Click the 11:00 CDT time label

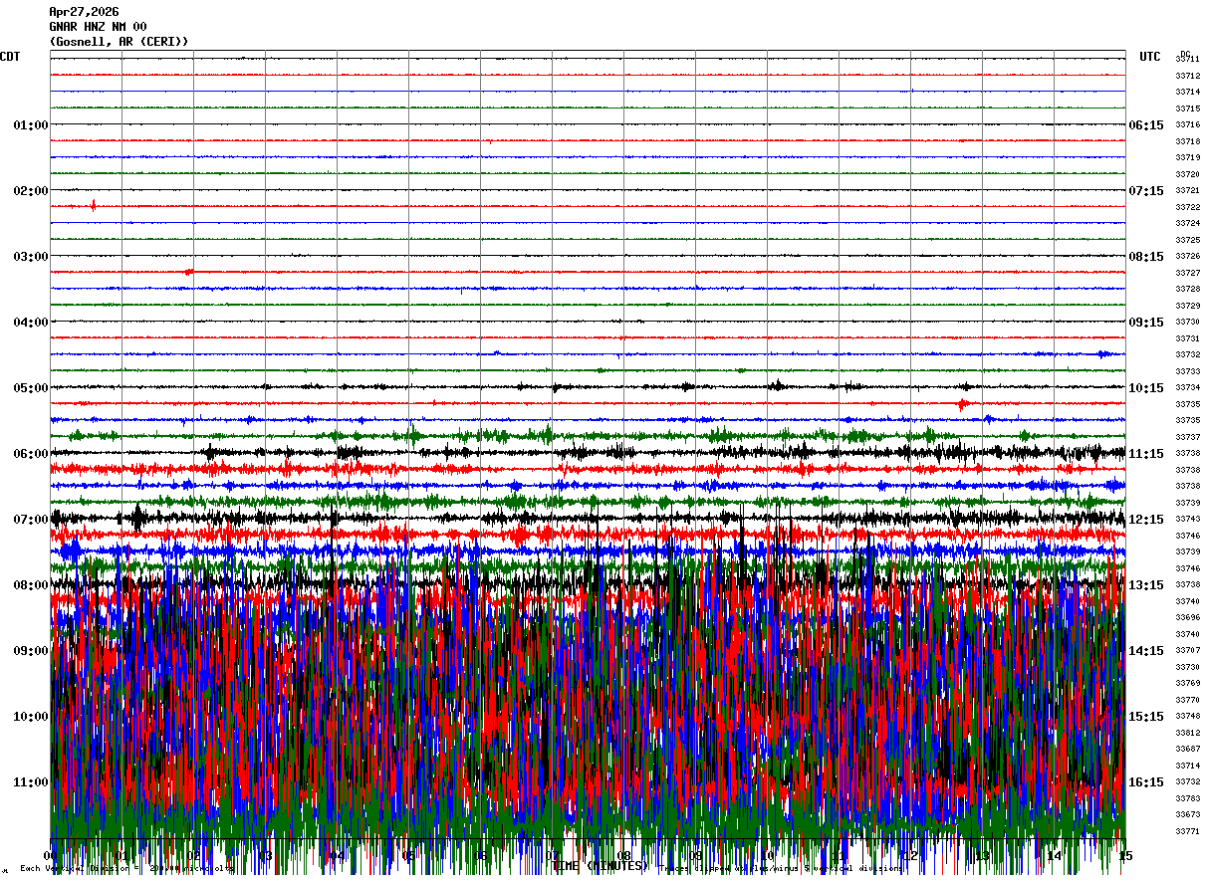[31, 782]
